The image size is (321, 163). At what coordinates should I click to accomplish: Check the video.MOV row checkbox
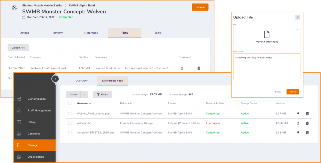(x=70, y=123)
